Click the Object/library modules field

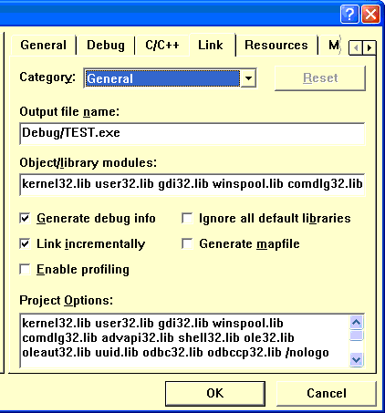tap(192, 184)
